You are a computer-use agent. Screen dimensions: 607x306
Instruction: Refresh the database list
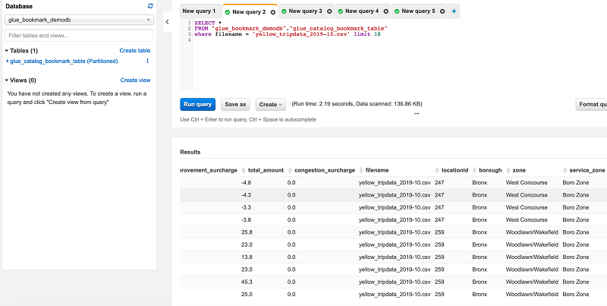(x=150, y=6)
